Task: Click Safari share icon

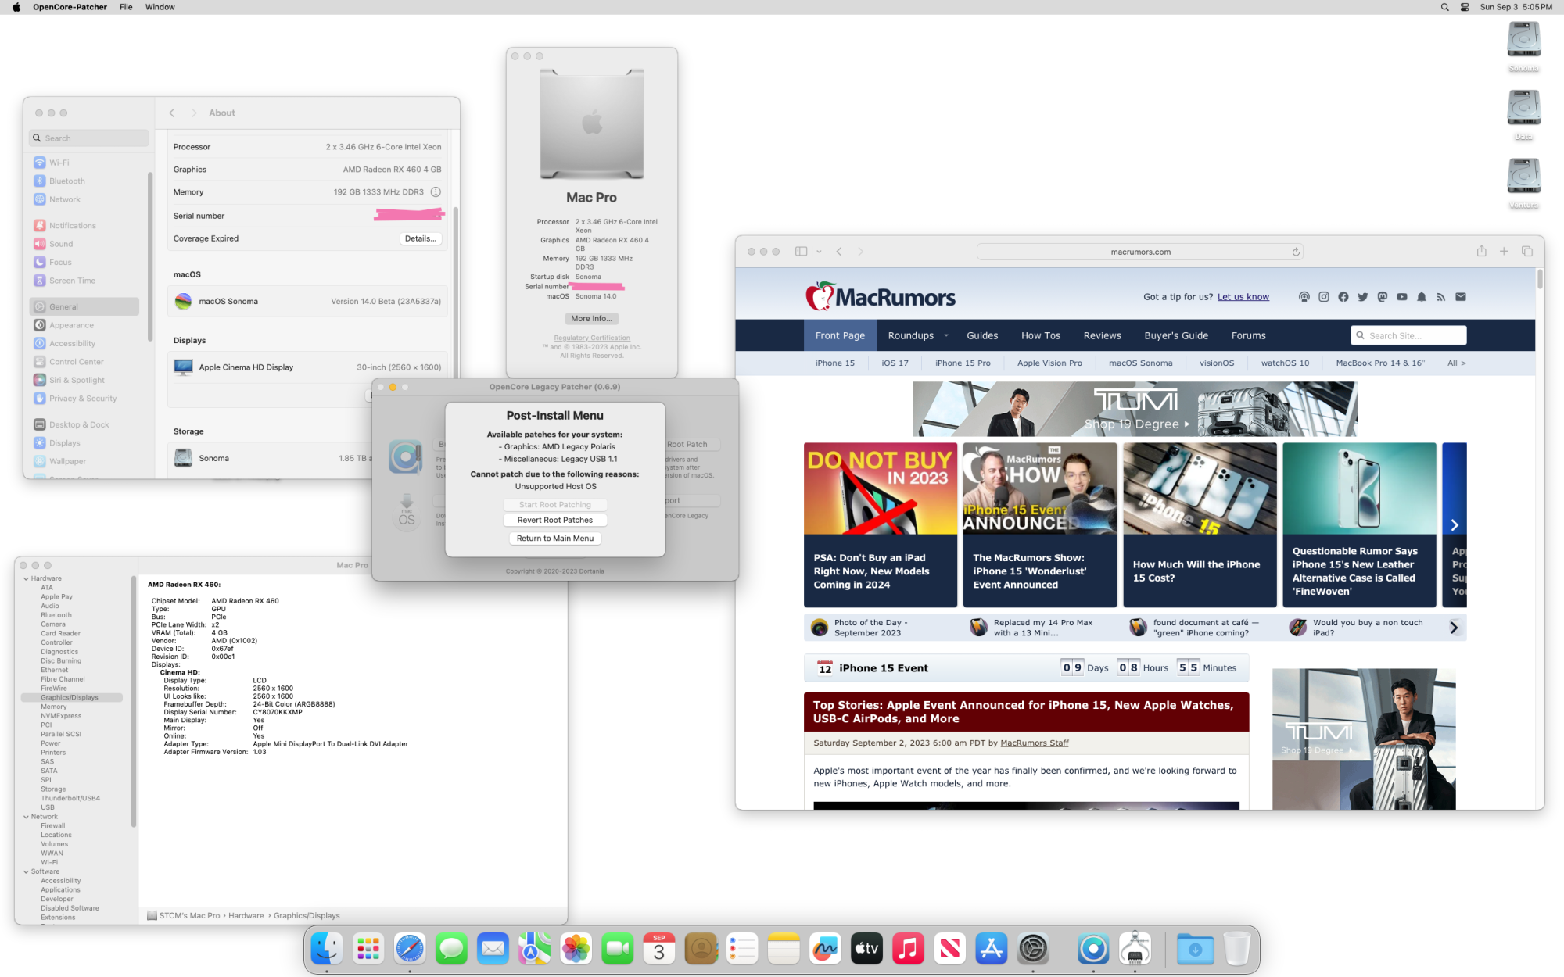Action: [1481, 252]
